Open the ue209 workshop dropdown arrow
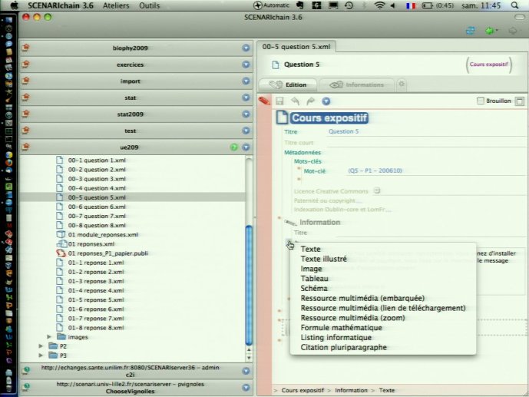 (246, 147)
